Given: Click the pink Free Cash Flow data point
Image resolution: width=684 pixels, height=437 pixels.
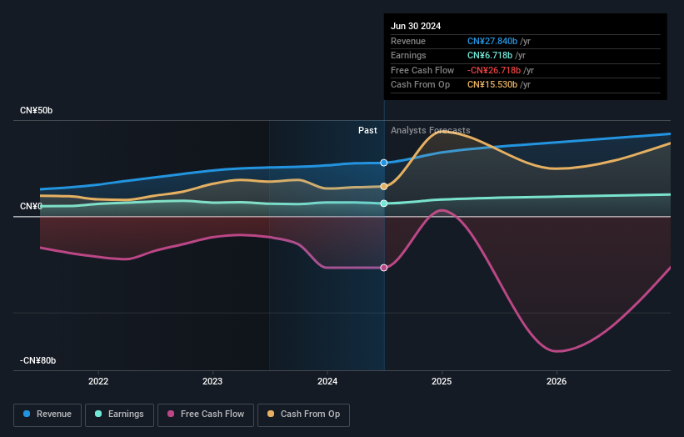Looking at the screenshot, I should coord(384,268).
